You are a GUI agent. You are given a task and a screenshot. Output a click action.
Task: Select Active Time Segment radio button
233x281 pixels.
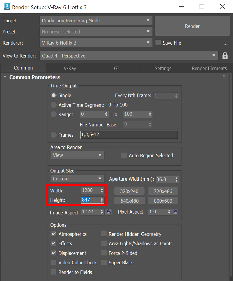coord(53,105)
